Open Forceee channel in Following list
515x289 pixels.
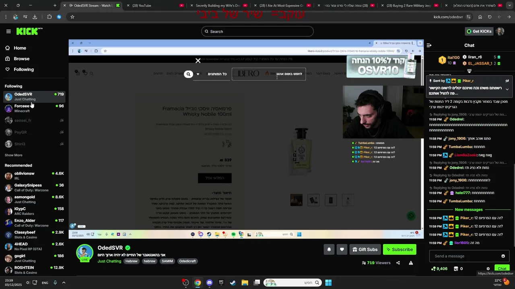(x=34, y=108)
